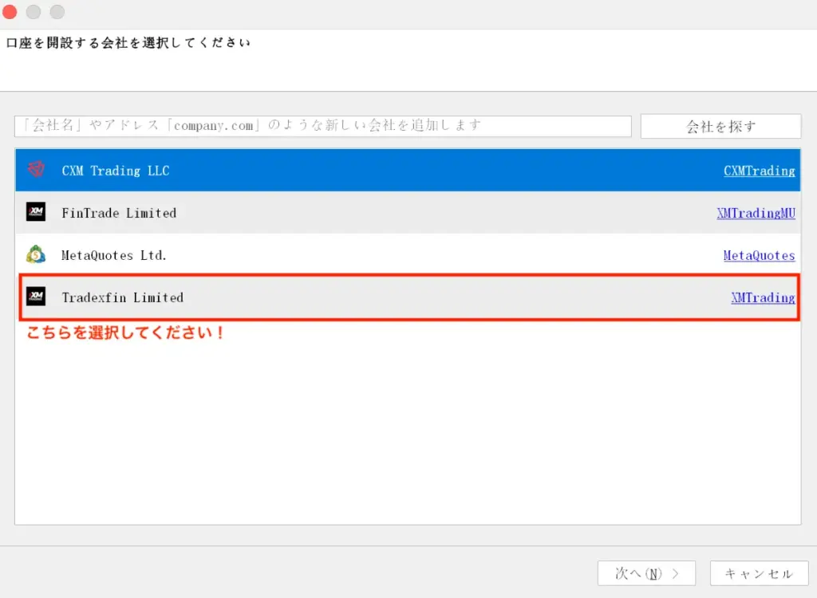Viewport: 817px width, 598px height.
Task: Select the CXM Trading LLC row
Action: click(x=319, y=170)
